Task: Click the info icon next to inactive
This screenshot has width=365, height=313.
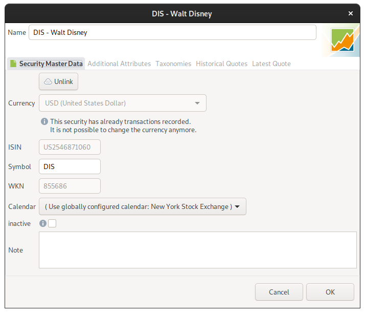Action: (x=43, y=223)
